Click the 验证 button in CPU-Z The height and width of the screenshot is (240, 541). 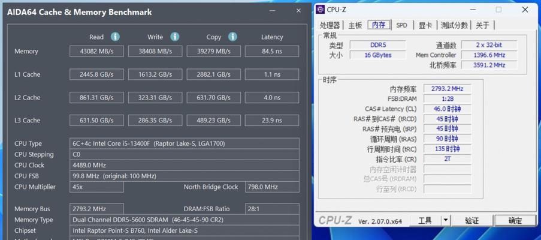[x=472, y=221]
